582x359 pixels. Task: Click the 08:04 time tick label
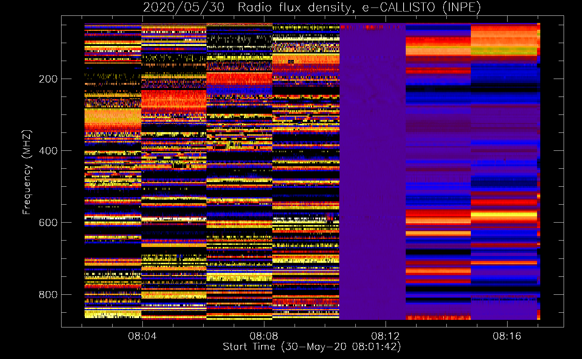[143, 336]
